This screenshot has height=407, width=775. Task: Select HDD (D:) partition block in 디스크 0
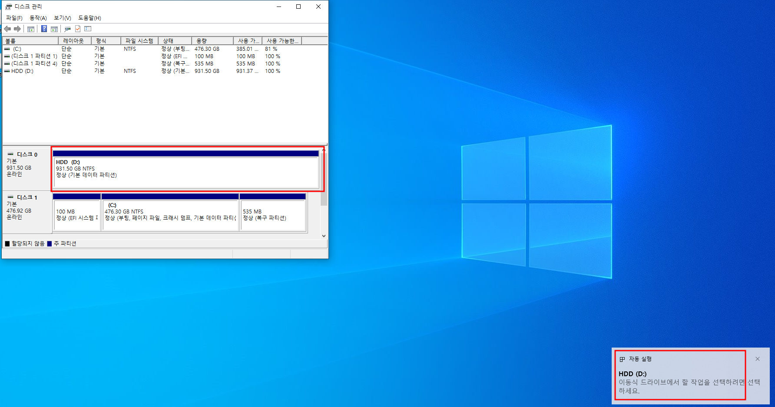coord(186,169)
